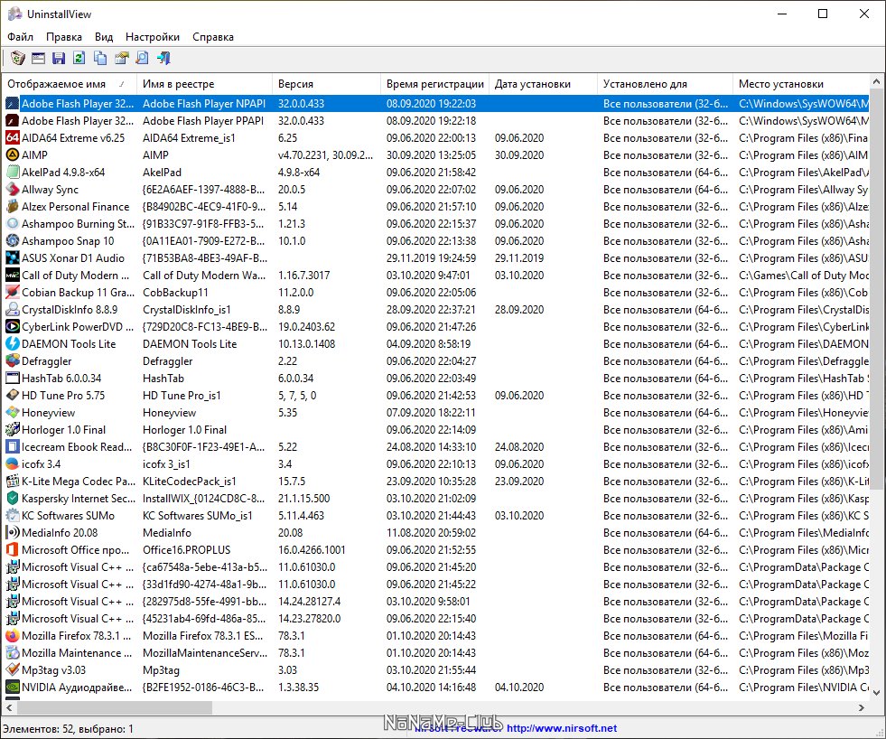
Task: Open the www.nirsoft.net link in status bar
Action: (562, 728)
